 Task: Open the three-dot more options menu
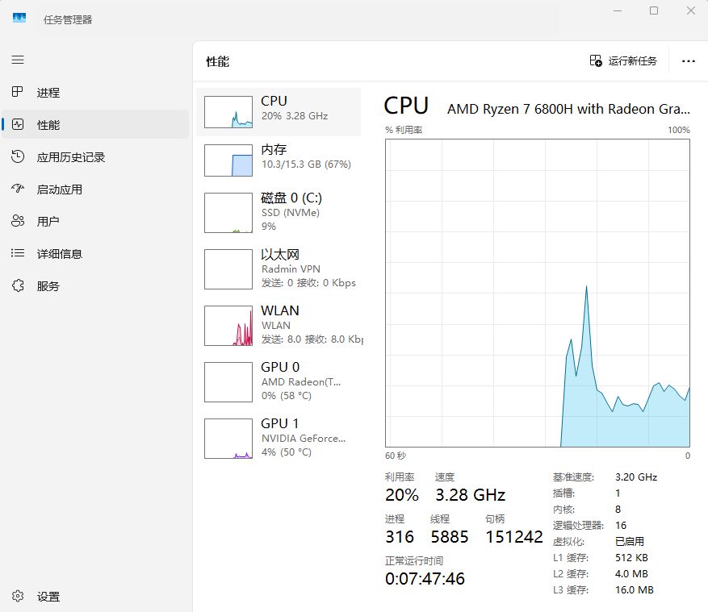click(688, 61)
